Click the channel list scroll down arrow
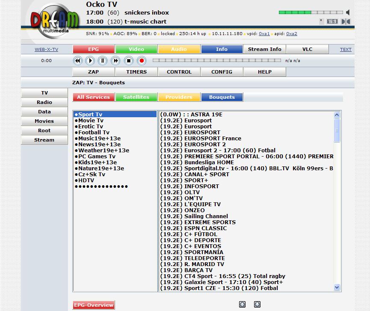The image size is (370, 311). pyautogui.click(x=337, y=287)
